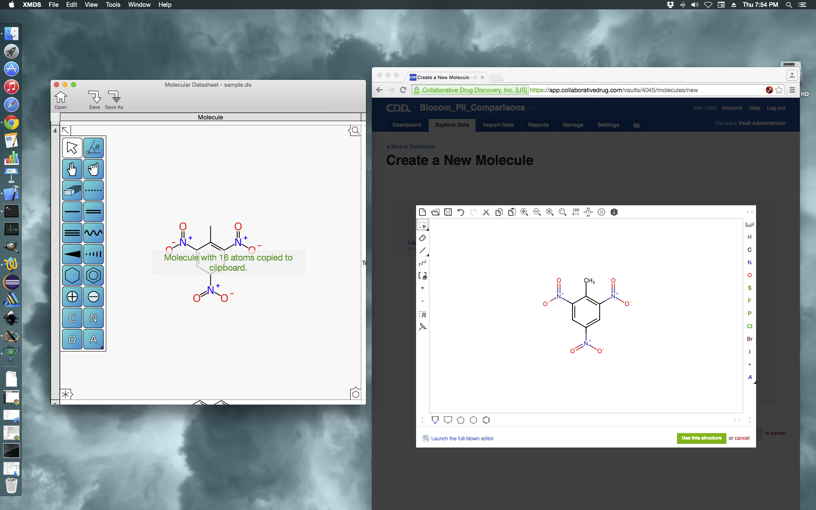Expand the vault name dropdown arrow
Screen dimensions: 816x510
click(x=534, y=108)
